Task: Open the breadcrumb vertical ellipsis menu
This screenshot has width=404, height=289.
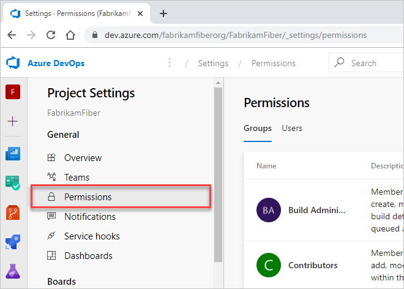Action: [x=170, y=62]
